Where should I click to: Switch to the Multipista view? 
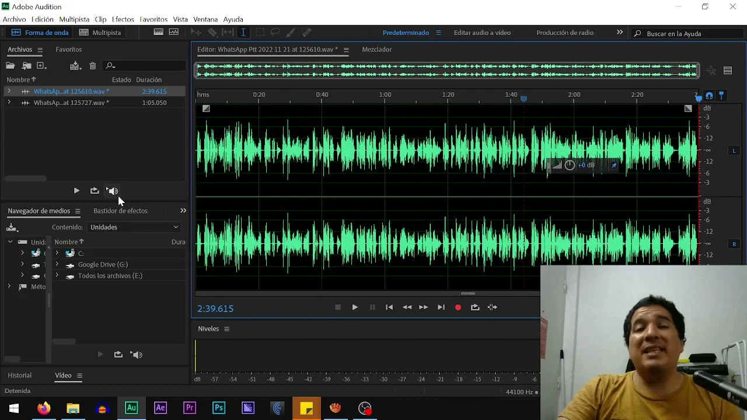point(100,33)
